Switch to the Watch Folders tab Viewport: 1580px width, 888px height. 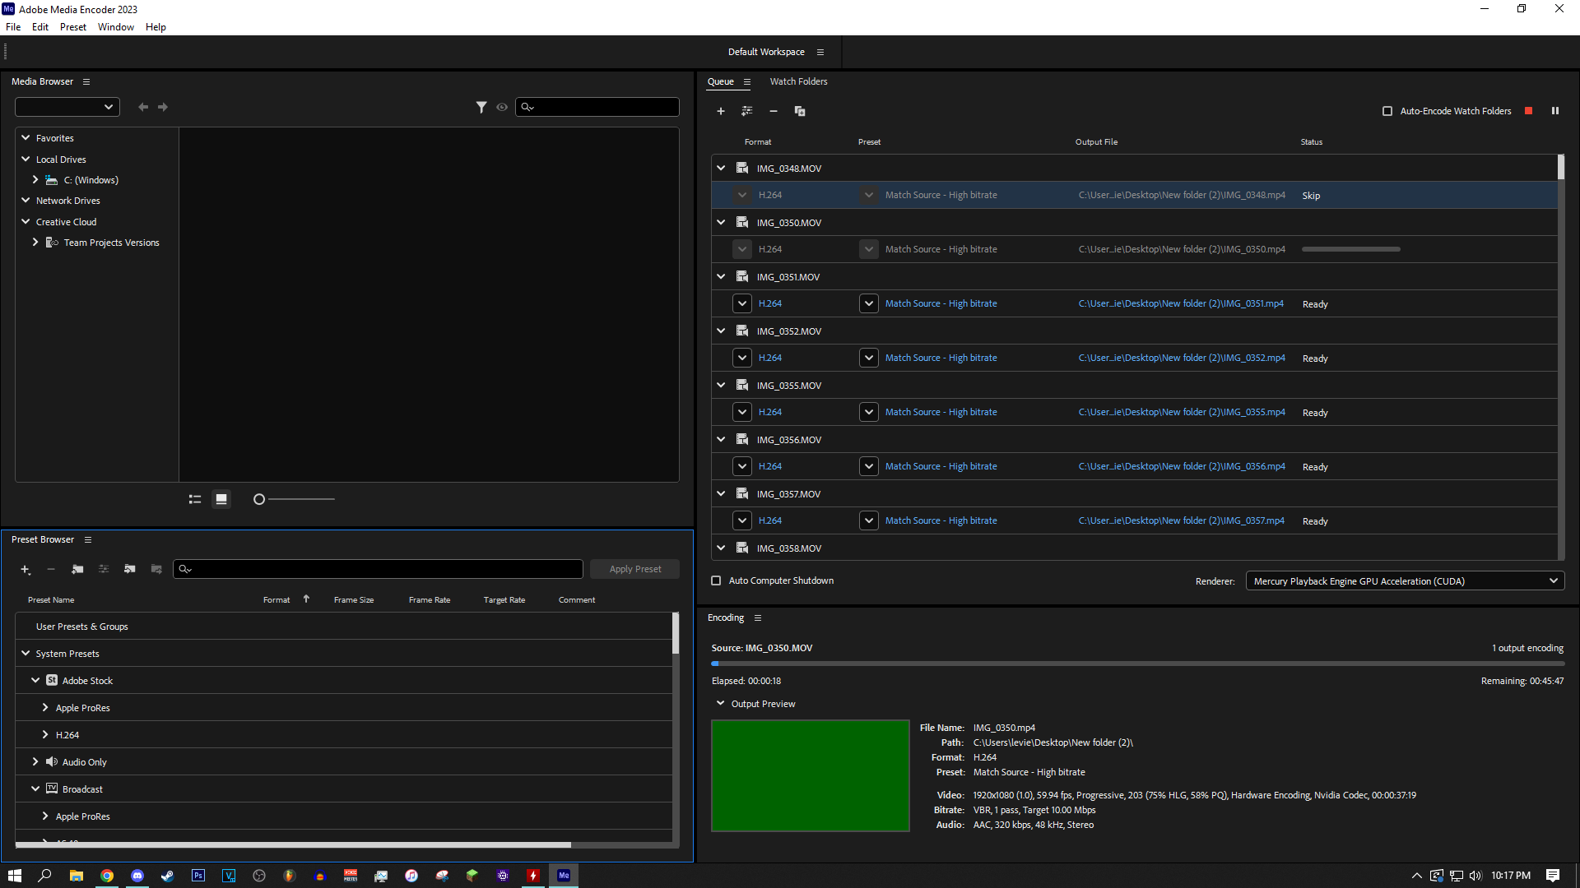(x=798, y=81)
